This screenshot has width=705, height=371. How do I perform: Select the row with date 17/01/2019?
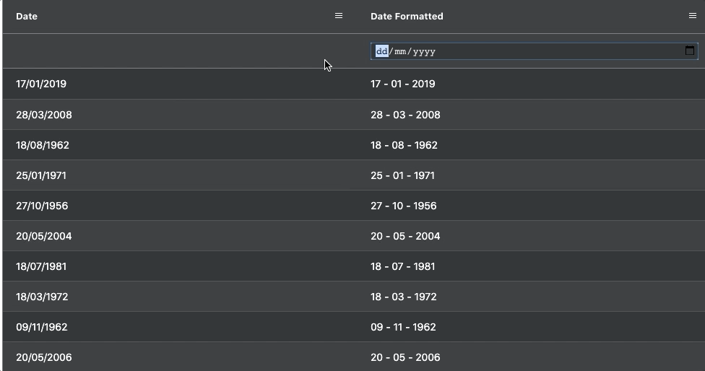(x=354, y=84)
